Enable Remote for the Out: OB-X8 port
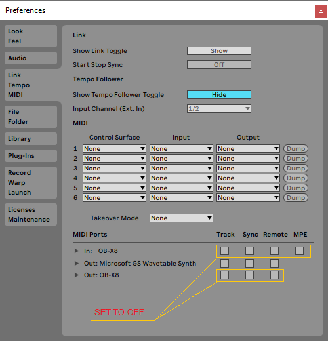328x341 pixels. click(274, 275)
